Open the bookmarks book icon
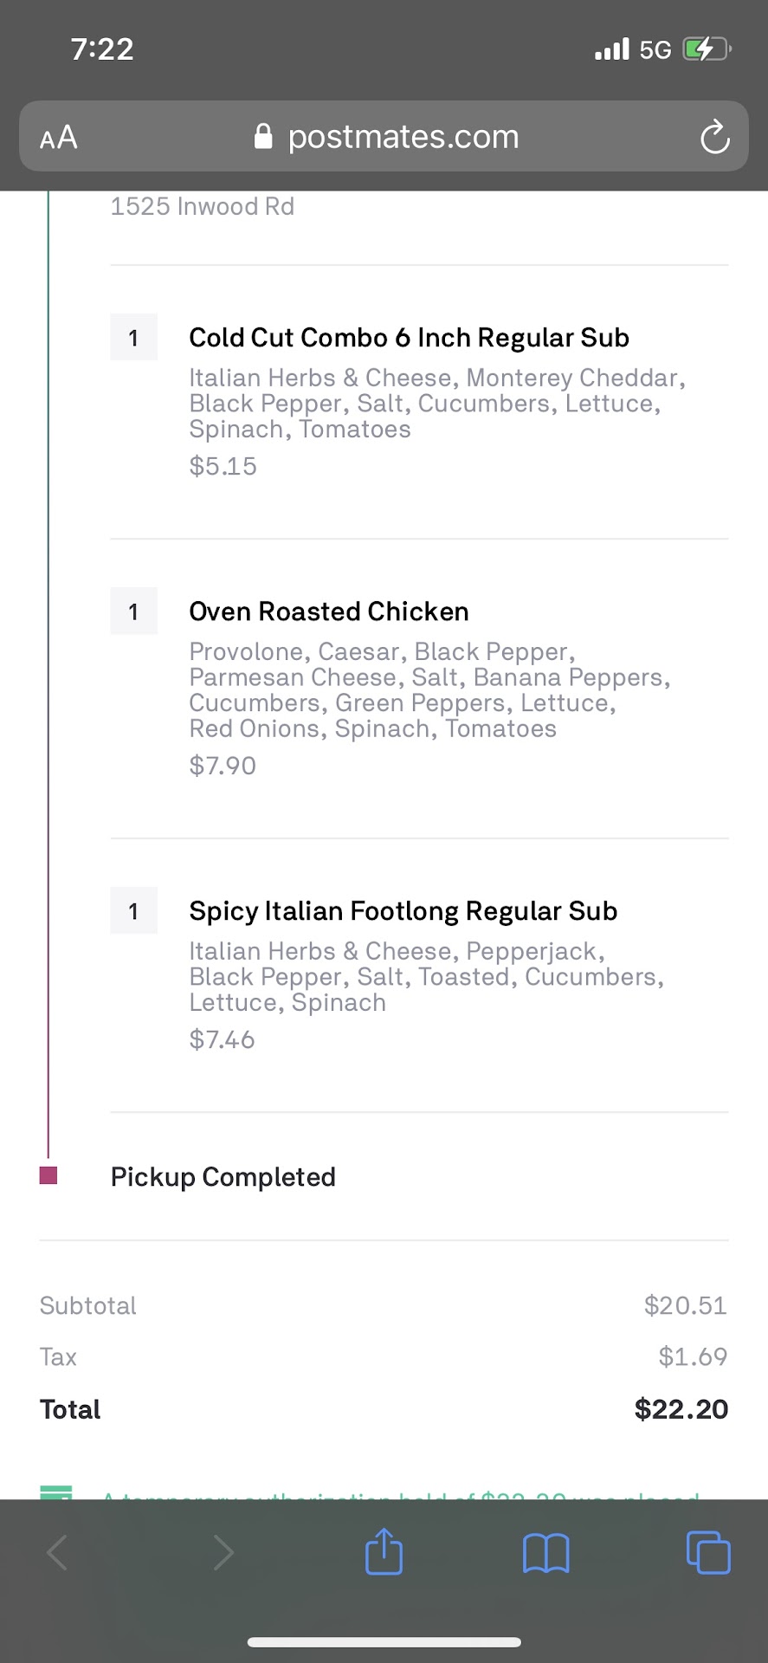This screenshot has width=768, height=1663. tap(545, 1553)
